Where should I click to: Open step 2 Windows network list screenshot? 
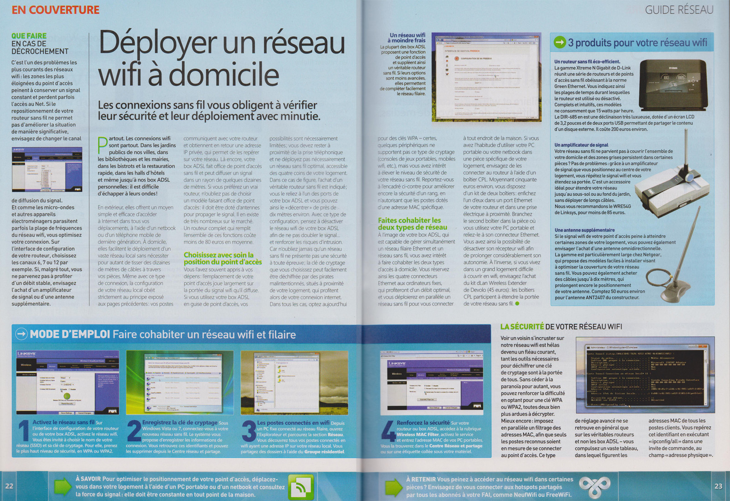pos(180,382)
